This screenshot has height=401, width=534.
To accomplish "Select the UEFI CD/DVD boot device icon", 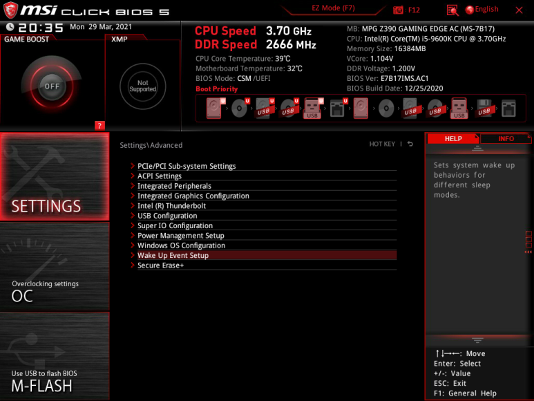I will coord(240,109).
